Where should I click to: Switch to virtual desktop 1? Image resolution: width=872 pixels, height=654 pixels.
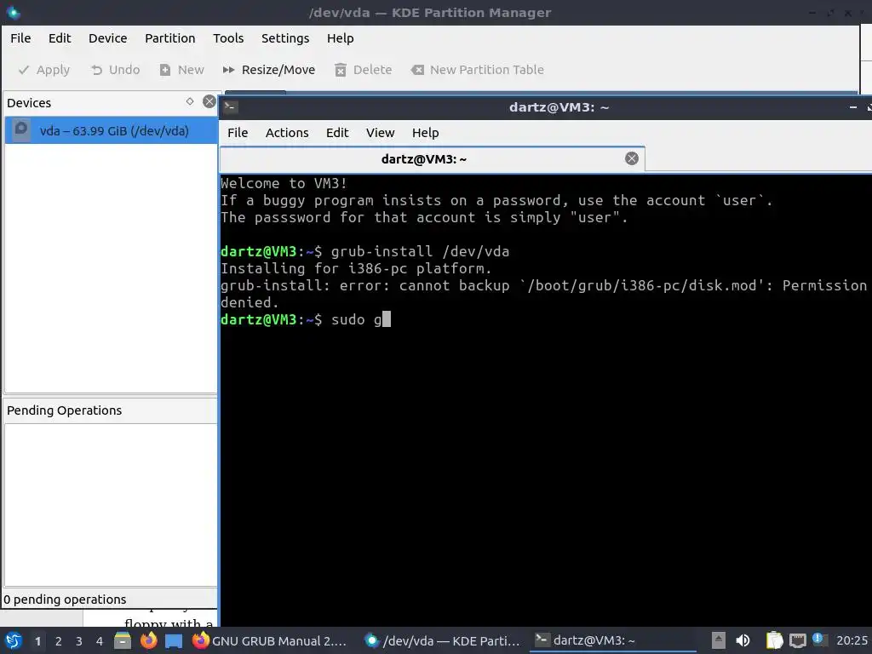click(37, 641)
